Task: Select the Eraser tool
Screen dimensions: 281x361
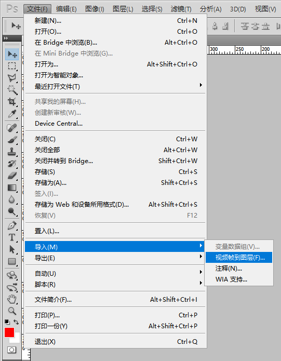Action: click(x=12, y=176)
